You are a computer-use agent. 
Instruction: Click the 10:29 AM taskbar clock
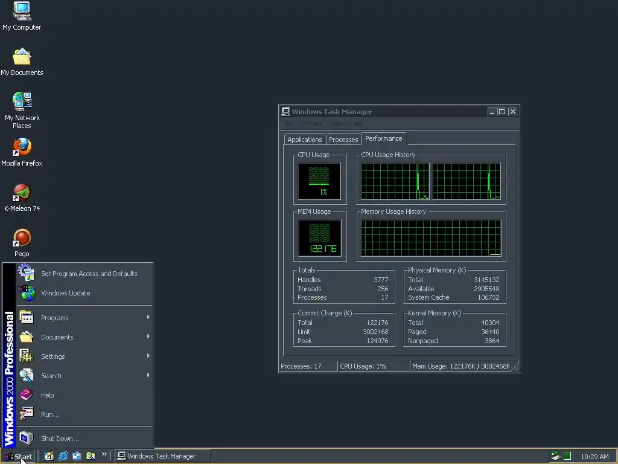(594, 457)
